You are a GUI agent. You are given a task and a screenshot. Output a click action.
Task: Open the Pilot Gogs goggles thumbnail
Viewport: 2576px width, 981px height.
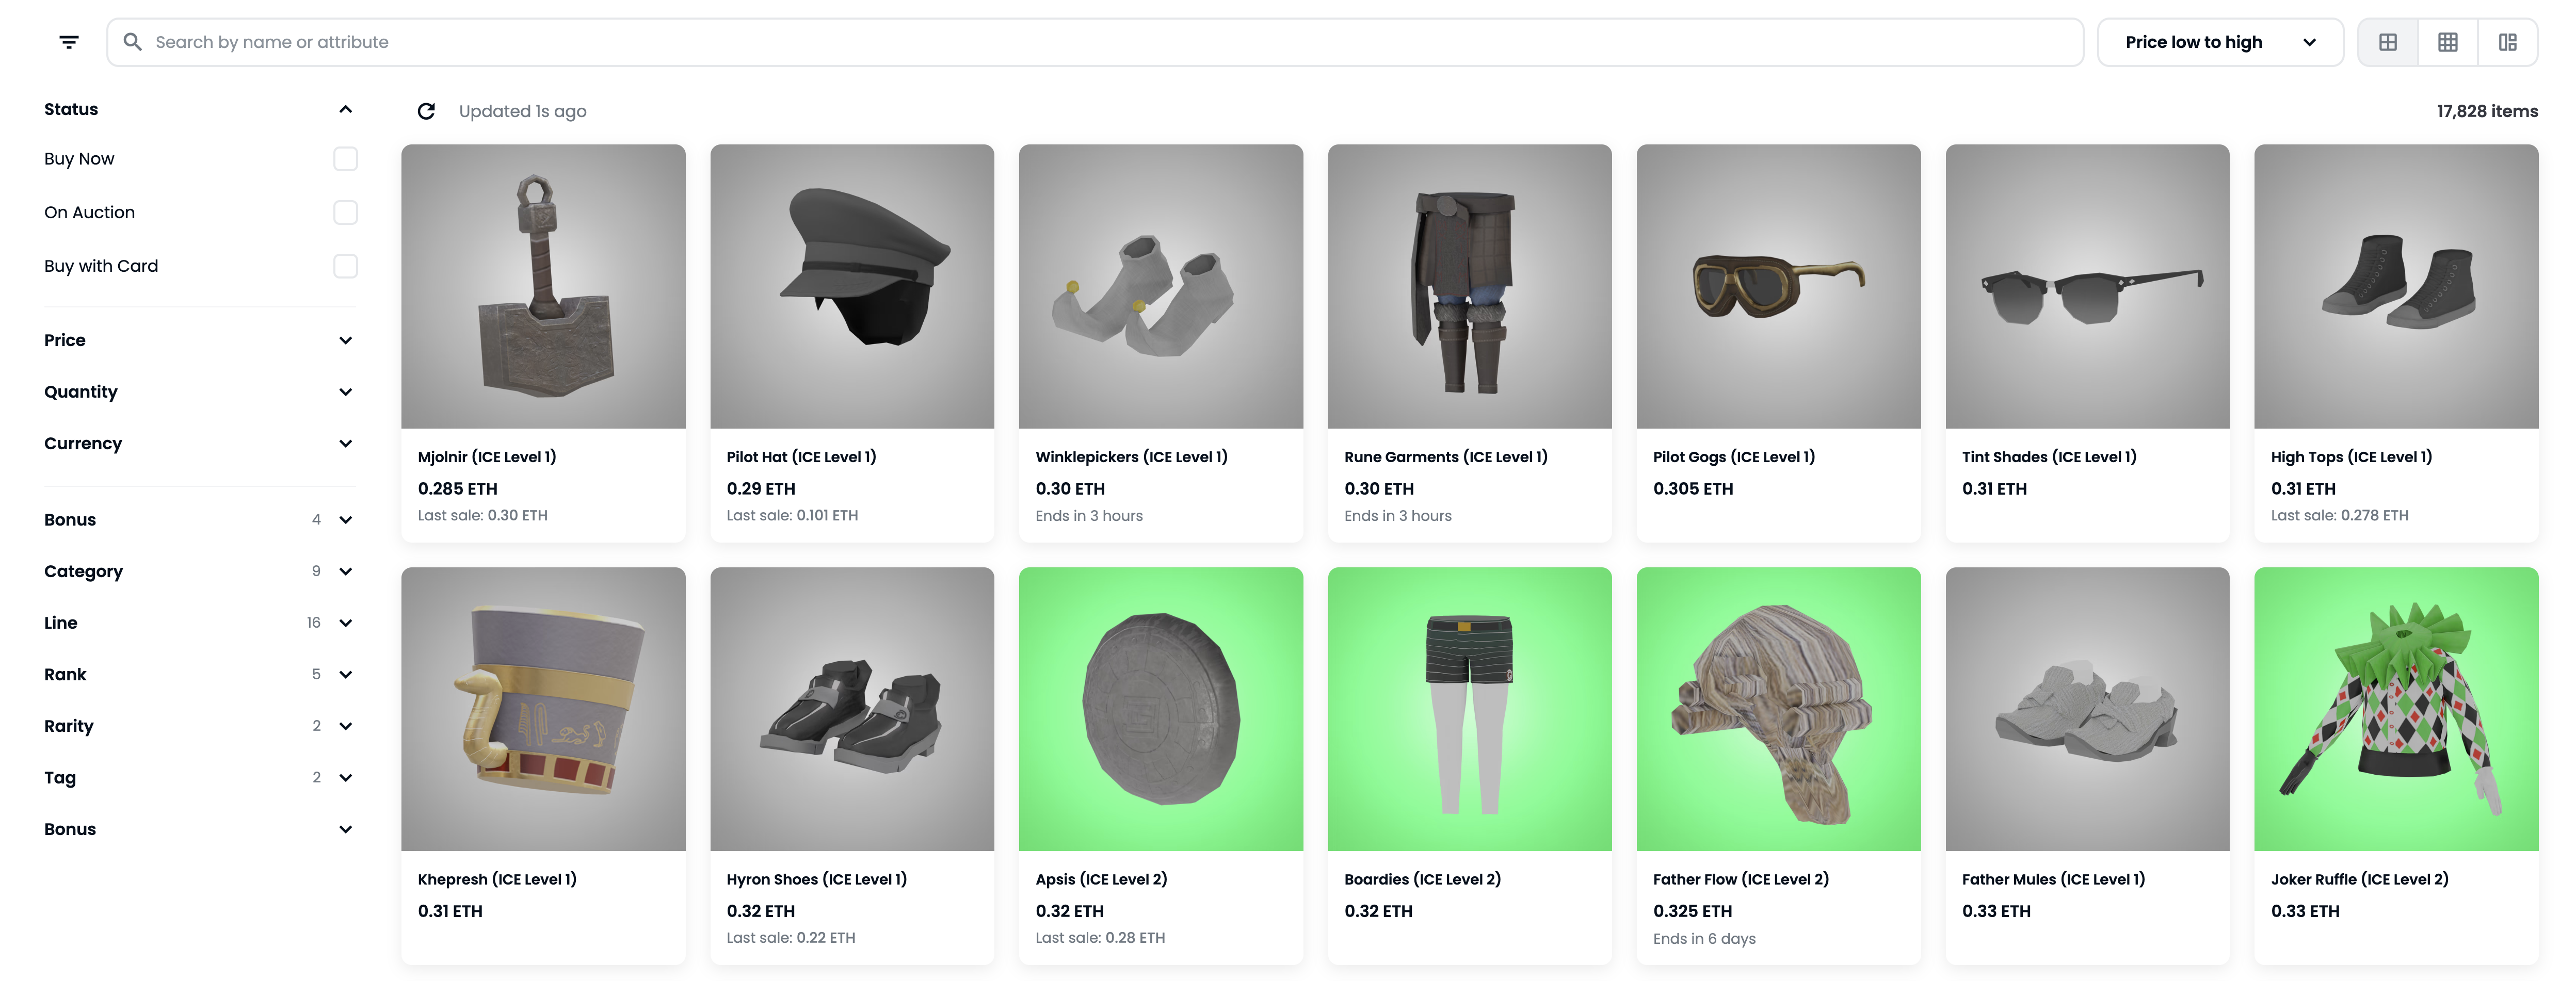(1778, 286)
